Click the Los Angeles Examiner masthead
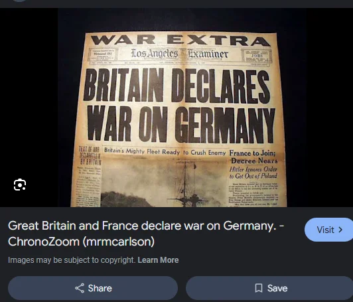This screenshot has height=302, width=353. (x=179, y=54)
